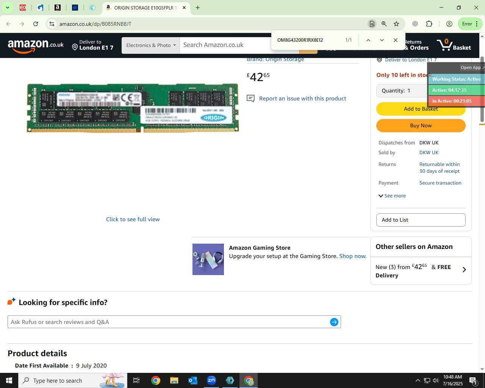
Task: Open Secure transaction link
Action: click(440, 183)
